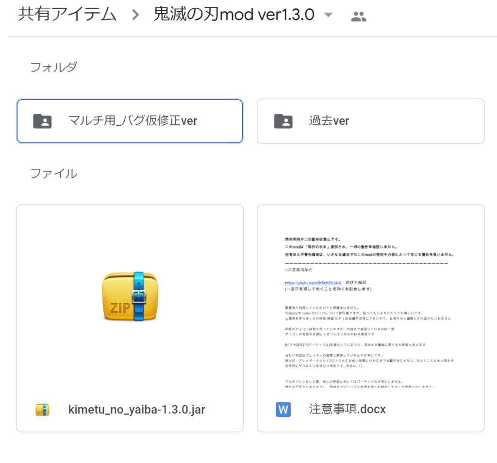Open the large ZIP archive thumbnail
This screenshot has height=463, width=497.
tap(130, 296)
